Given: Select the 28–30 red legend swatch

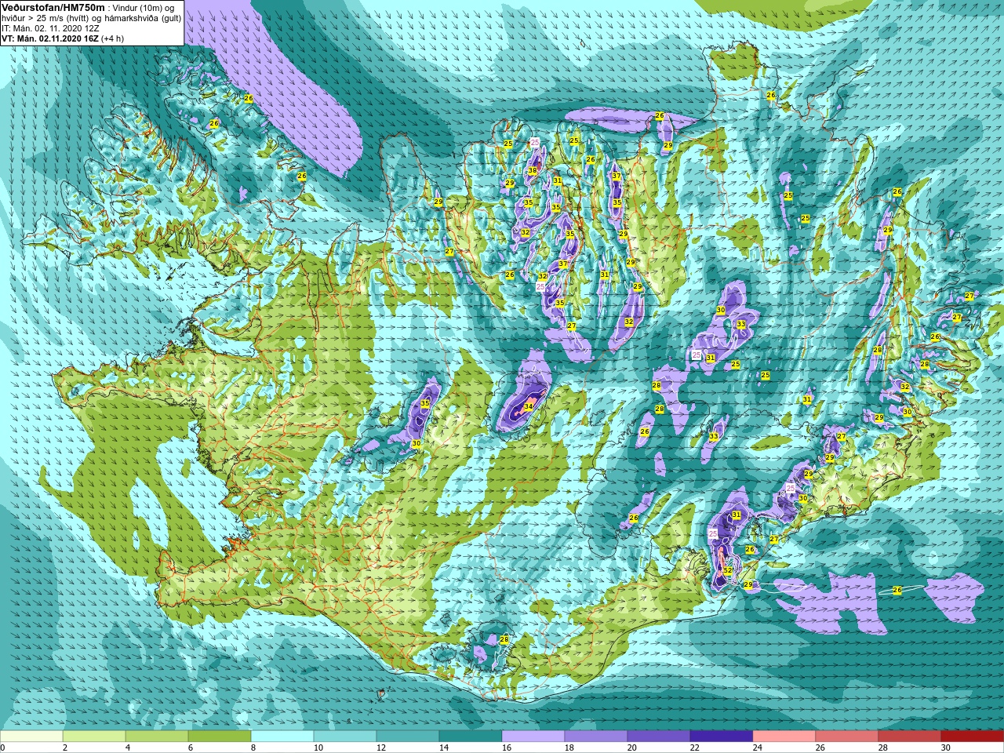Looking at the screenshot, I should coord(910,737).
